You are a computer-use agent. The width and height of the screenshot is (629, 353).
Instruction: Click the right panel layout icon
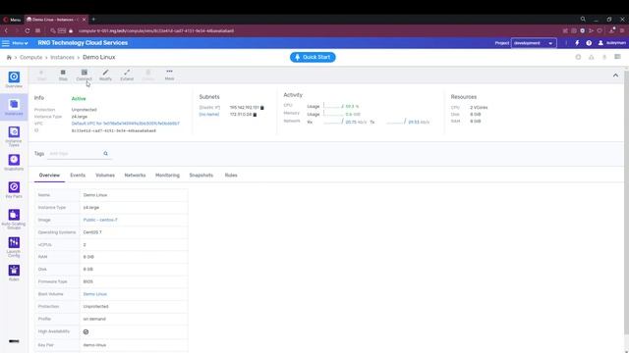tap(617, 57)
